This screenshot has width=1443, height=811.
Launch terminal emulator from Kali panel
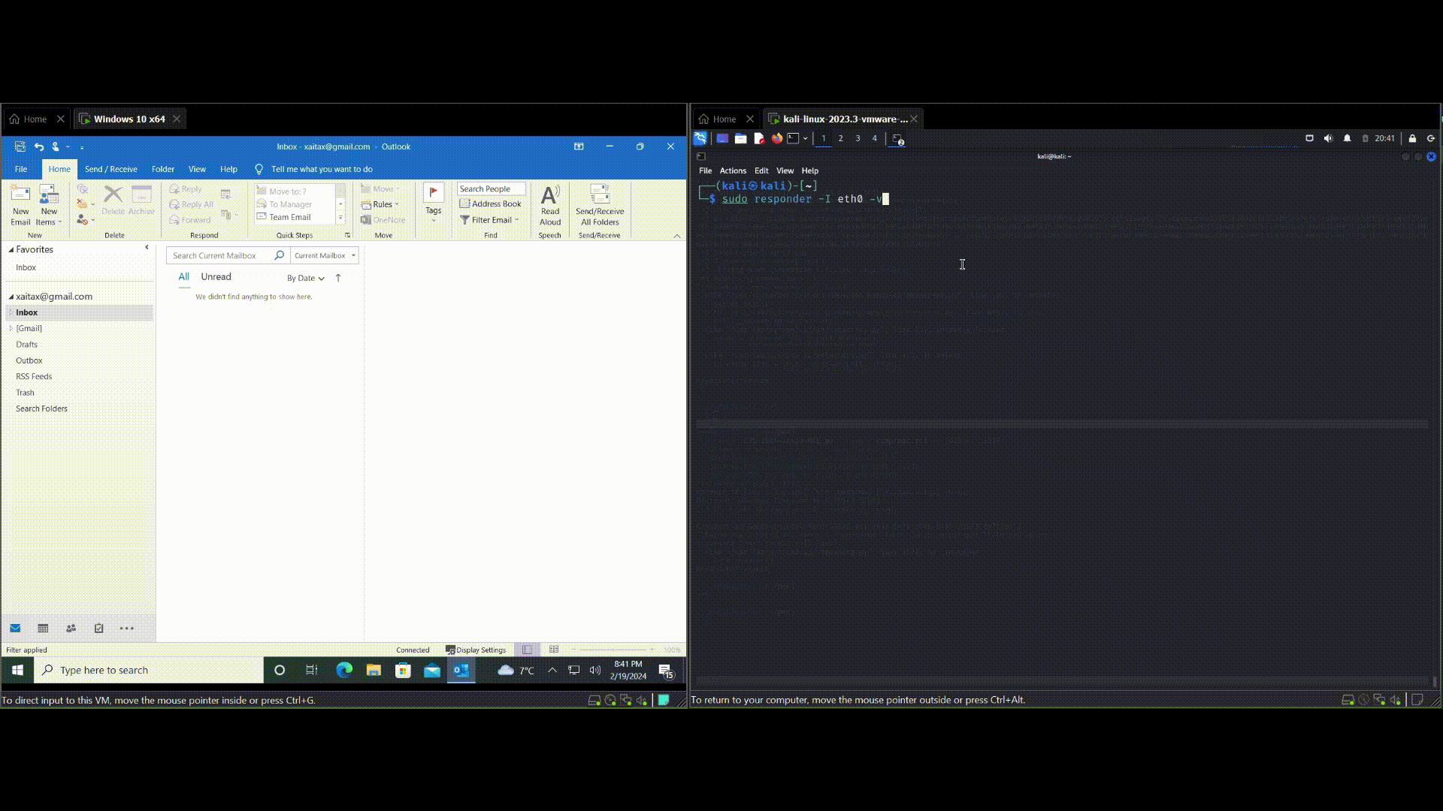[x=793, y=138]
